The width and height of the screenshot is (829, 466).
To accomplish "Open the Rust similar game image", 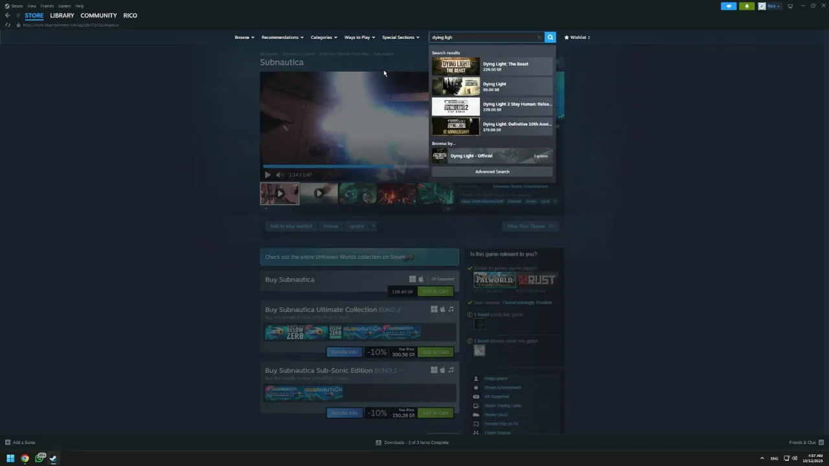I will coord(537,280).
